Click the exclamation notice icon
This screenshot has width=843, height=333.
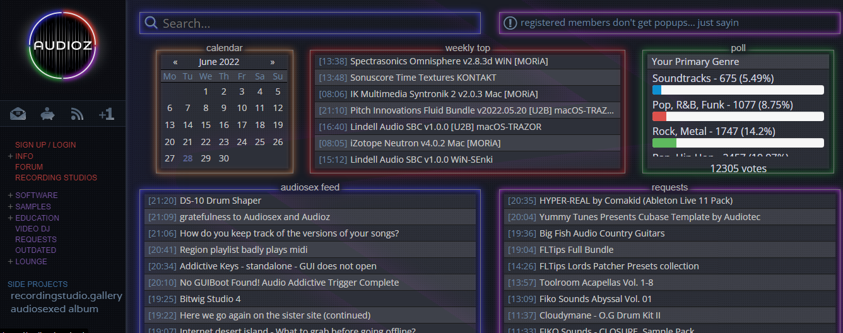(x=510, y=23)
